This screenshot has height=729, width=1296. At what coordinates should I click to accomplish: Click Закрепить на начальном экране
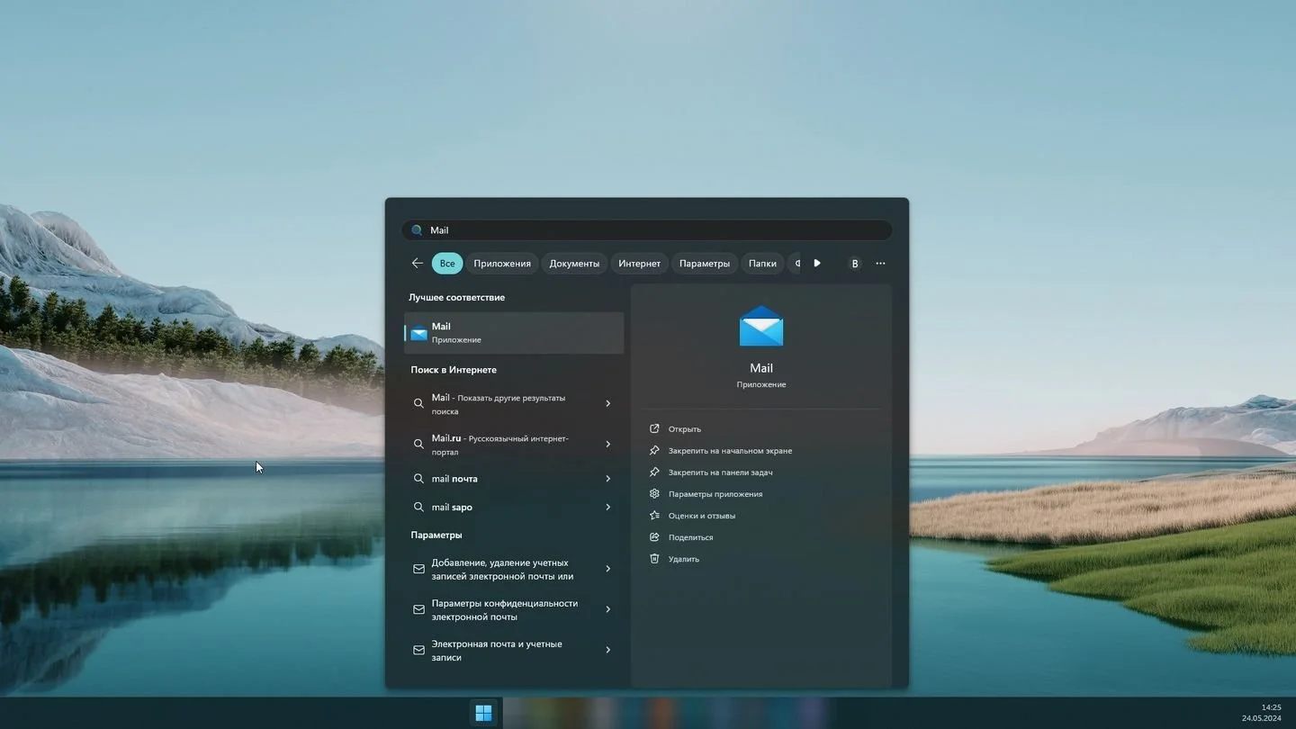tap(730, 451)
